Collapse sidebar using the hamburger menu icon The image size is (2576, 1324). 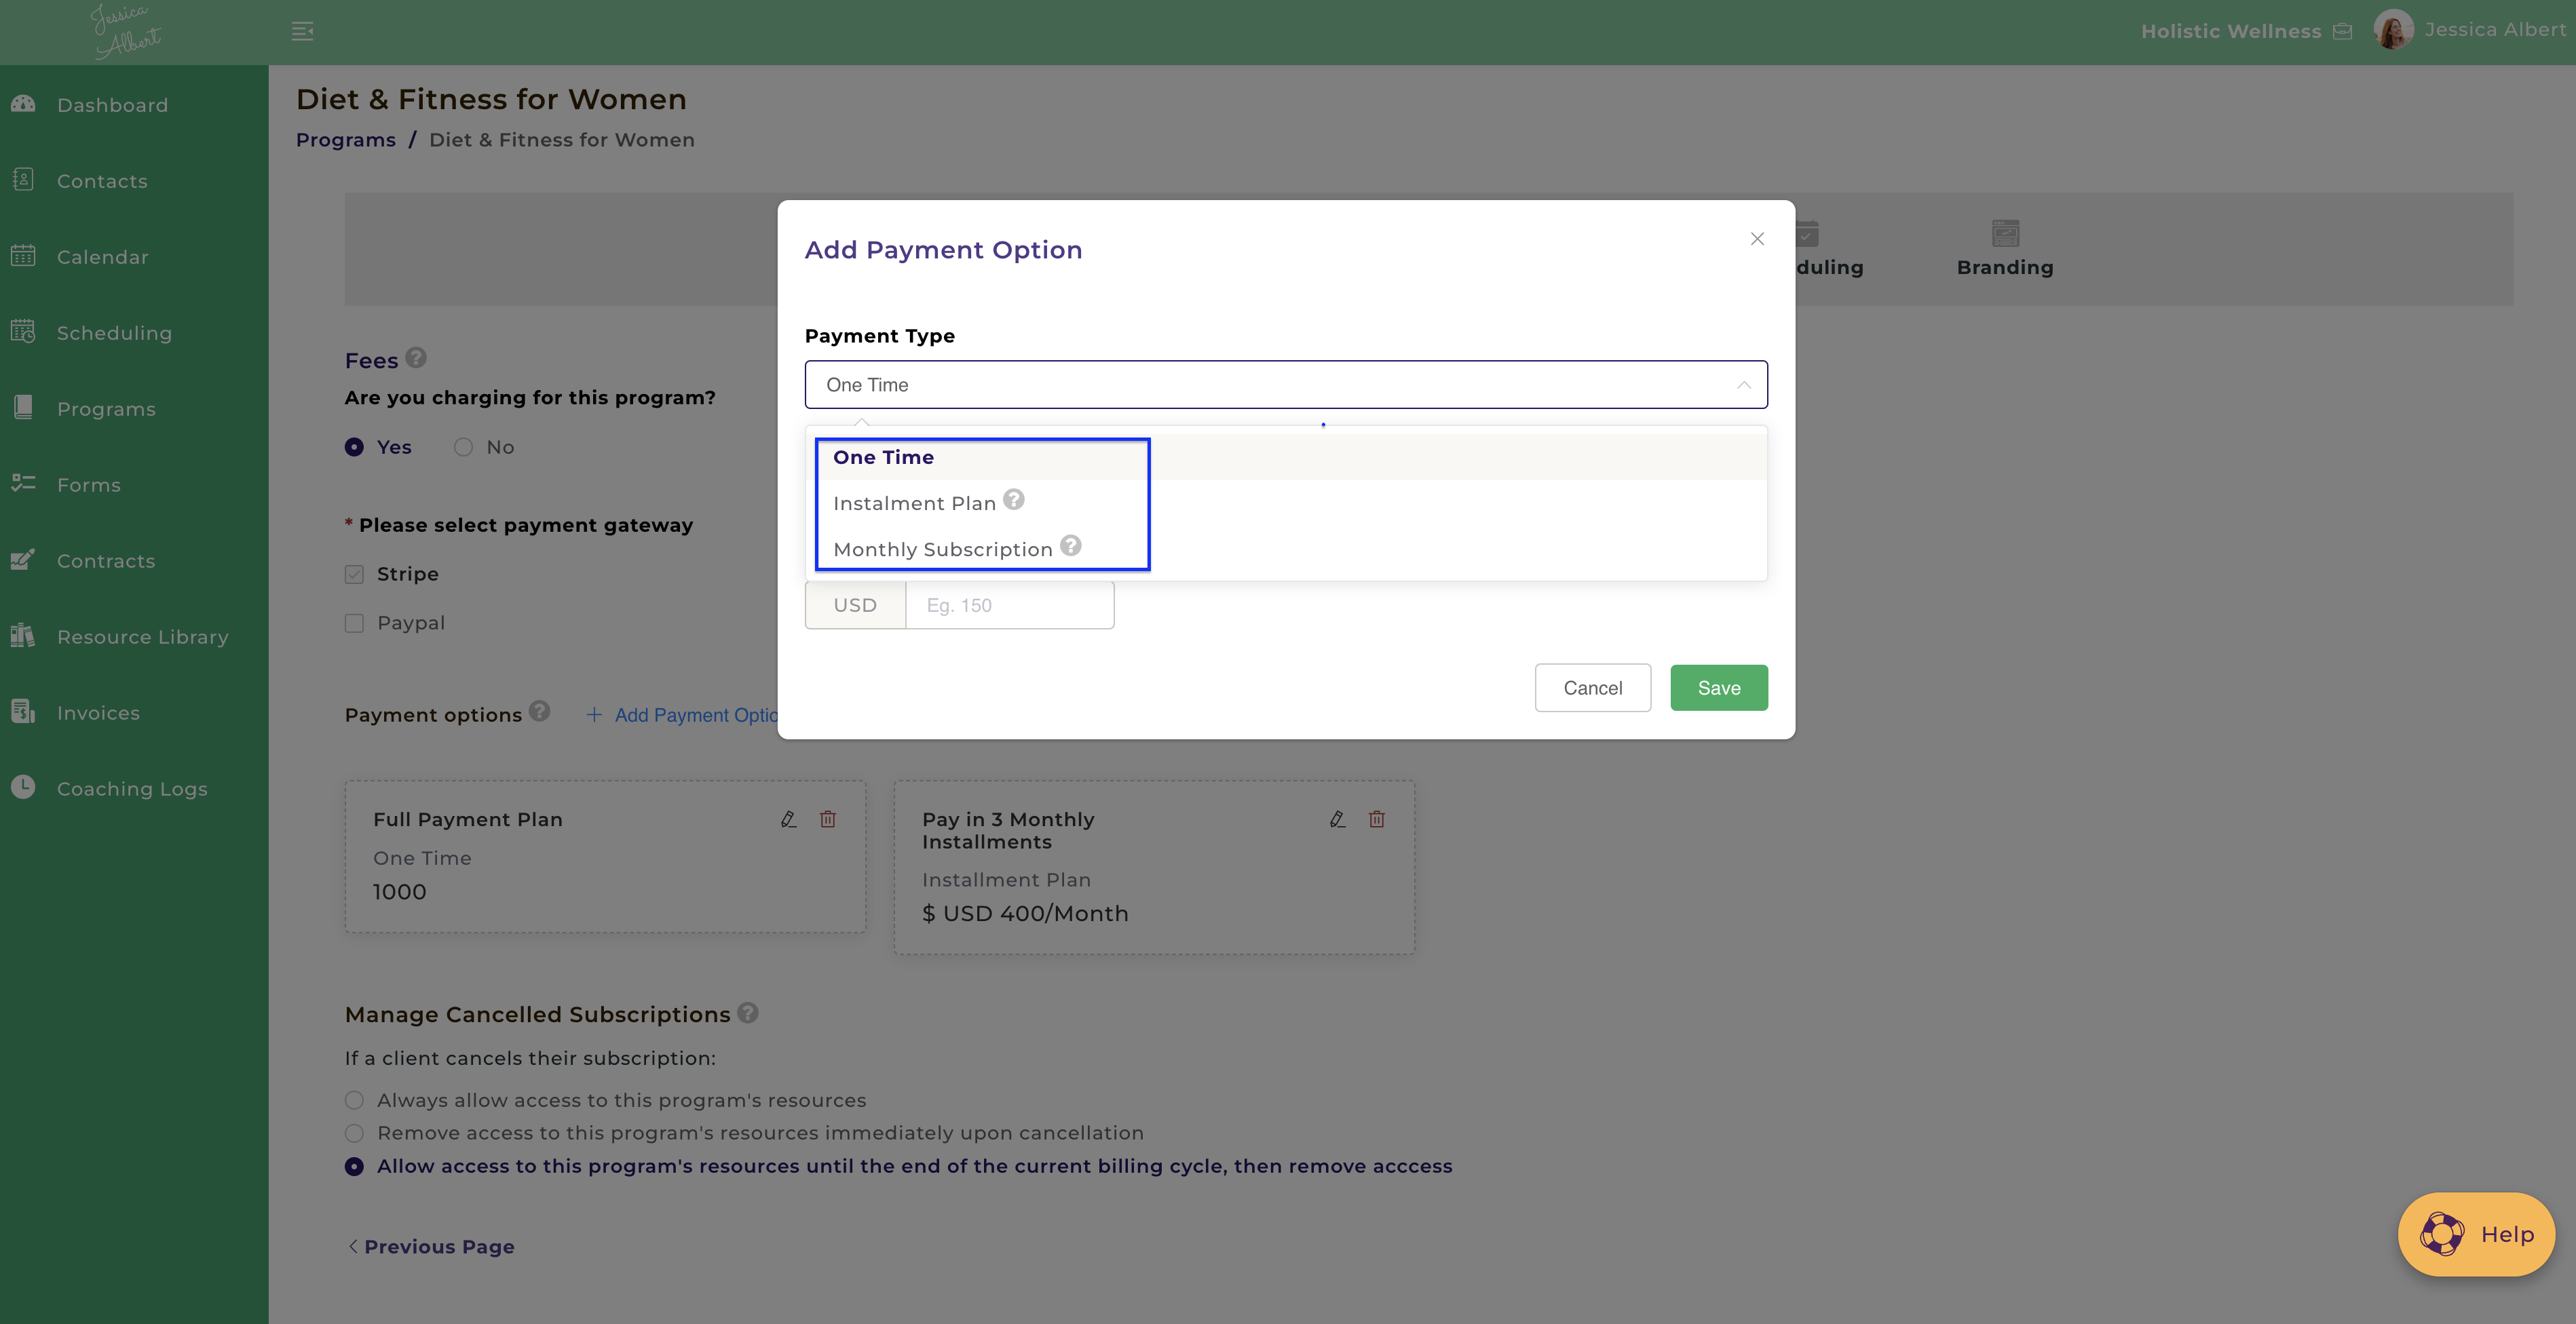[303, 32]
